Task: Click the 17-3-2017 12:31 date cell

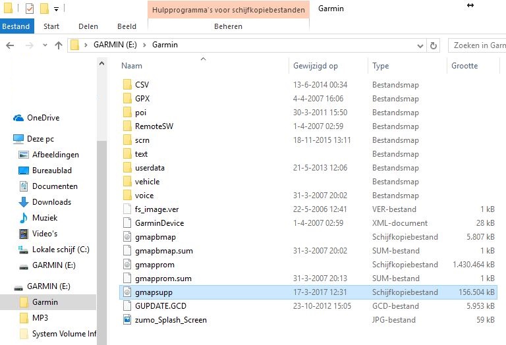Action: (320, 292)
